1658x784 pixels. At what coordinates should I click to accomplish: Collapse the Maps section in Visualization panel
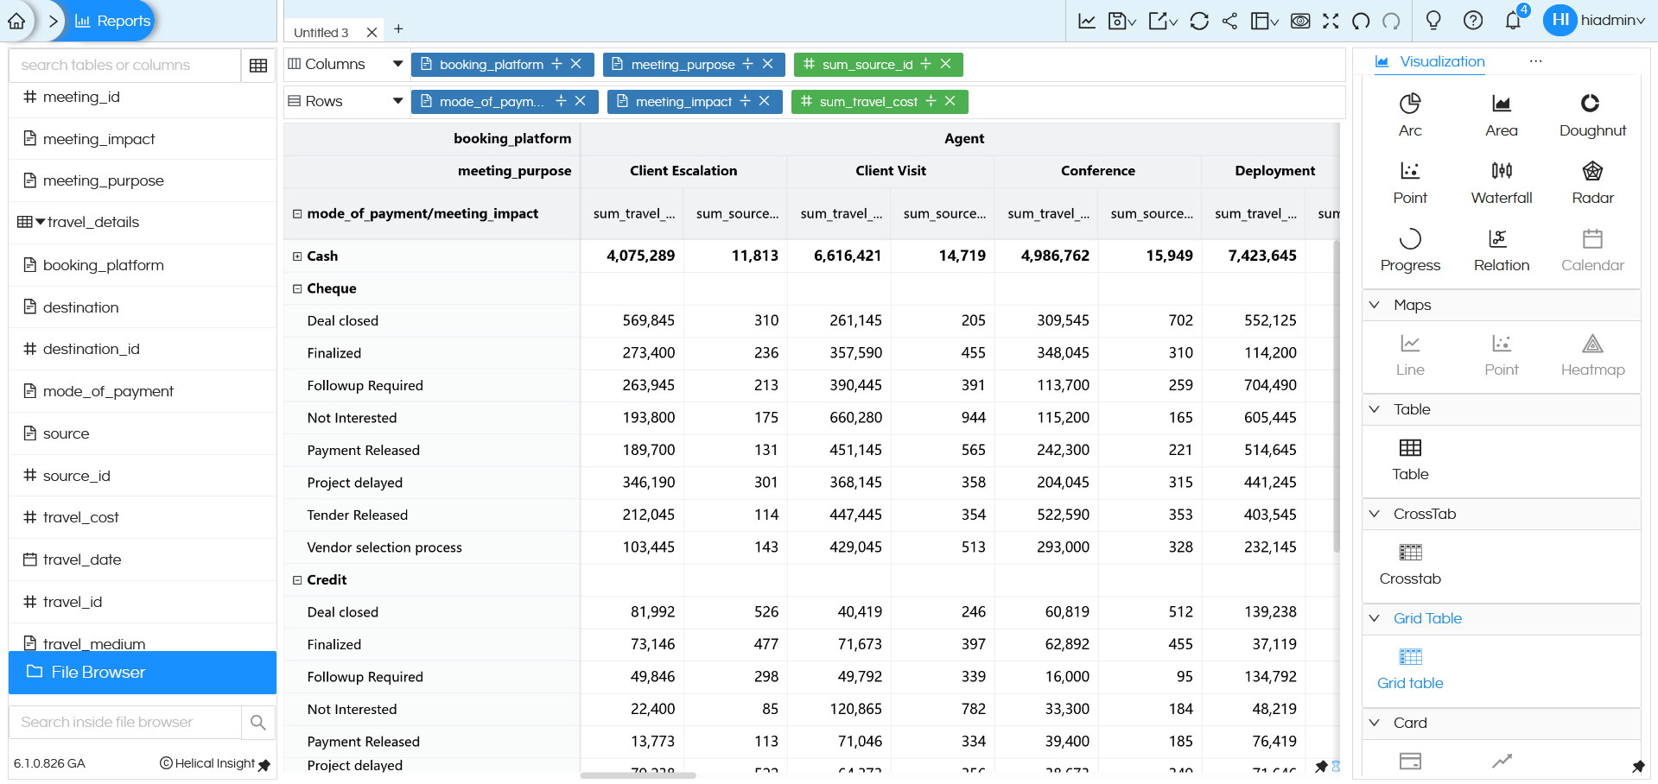[x=1375, y=305]
